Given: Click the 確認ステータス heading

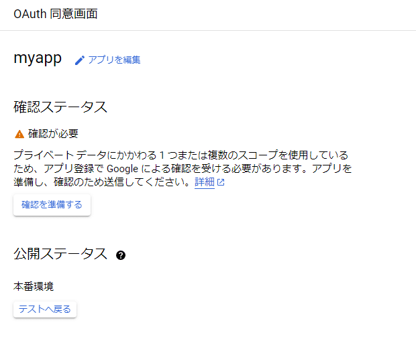Looking at the screenshot, I should pyautogui.click(x=60, y=107).
